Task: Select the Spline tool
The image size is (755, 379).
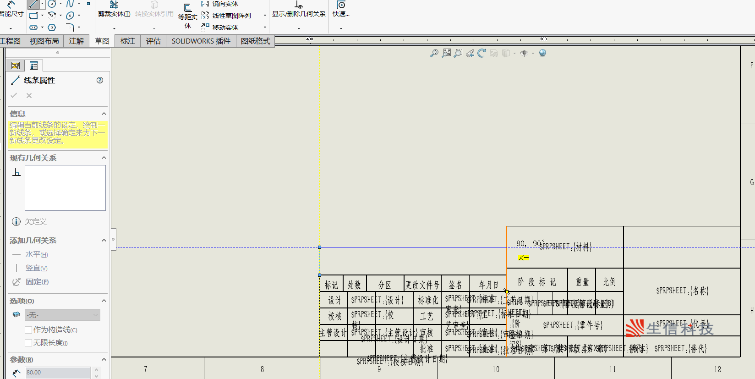Action: (x=70, y=4)
